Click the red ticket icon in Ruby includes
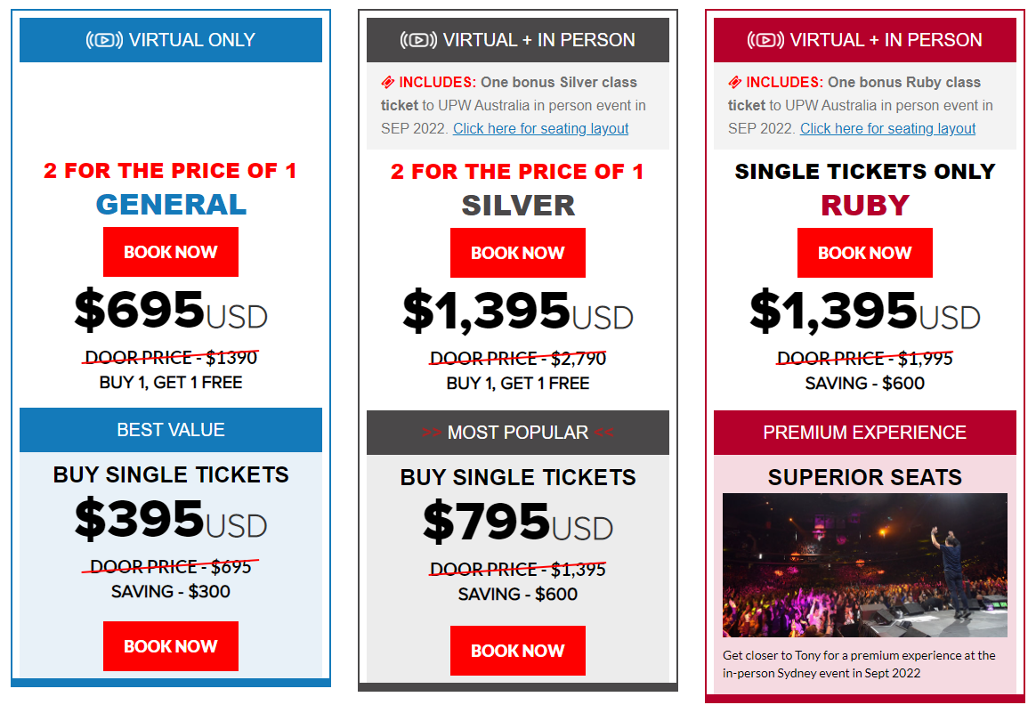 734,83
